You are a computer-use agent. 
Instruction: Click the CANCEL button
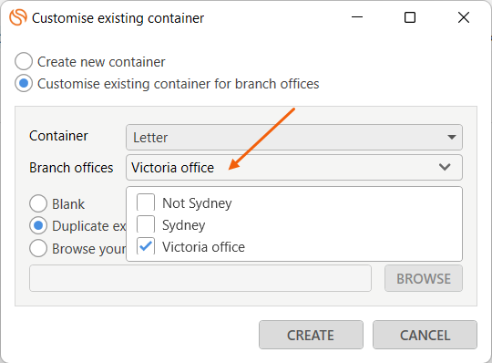click(x=425, y=335)
